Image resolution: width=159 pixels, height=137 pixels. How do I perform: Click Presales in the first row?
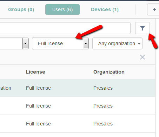point(103,88)
